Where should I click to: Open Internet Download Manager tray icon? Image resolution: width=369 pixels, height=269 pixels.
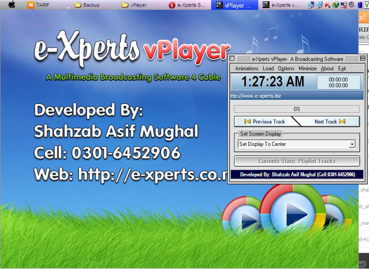pos(335,5)
